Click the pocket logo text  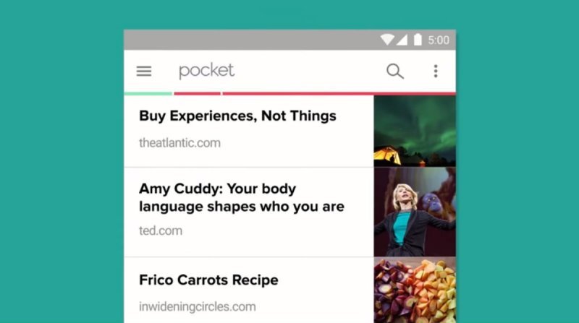tap(206, 71)
